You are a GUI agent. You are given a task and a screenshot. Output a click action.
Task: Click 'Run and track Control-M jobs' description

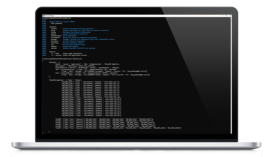(74, 44)
